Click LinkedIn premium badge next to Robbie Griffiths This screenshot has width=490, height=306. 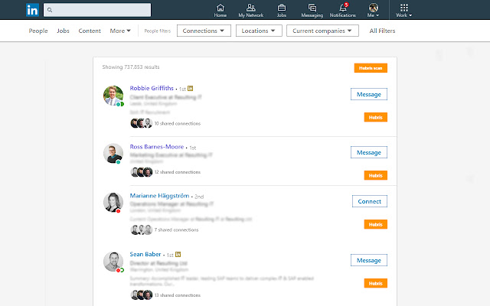click(190, 89)
